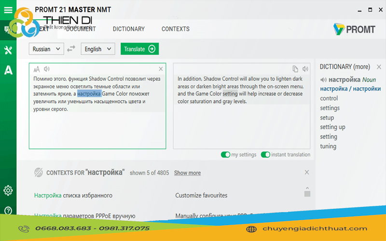Switch to the DICTIONARY tab

coord(128,29)
